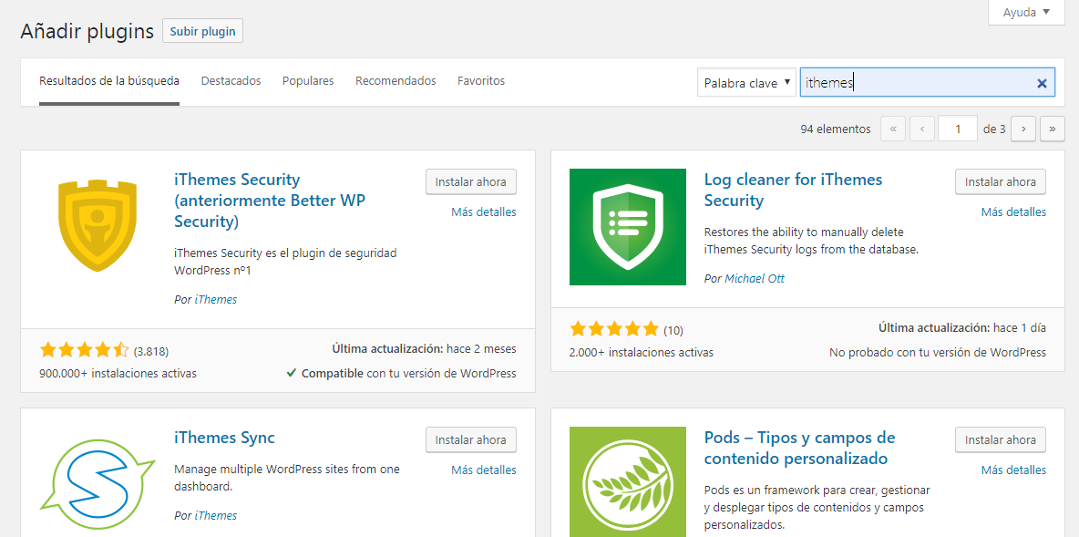Click the No probado con tu versión text

938,353
